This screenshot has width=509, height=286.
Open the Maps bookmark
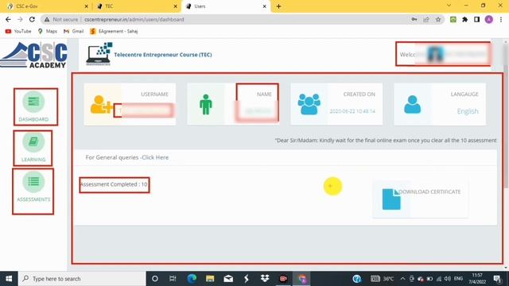tap(48, 31)
